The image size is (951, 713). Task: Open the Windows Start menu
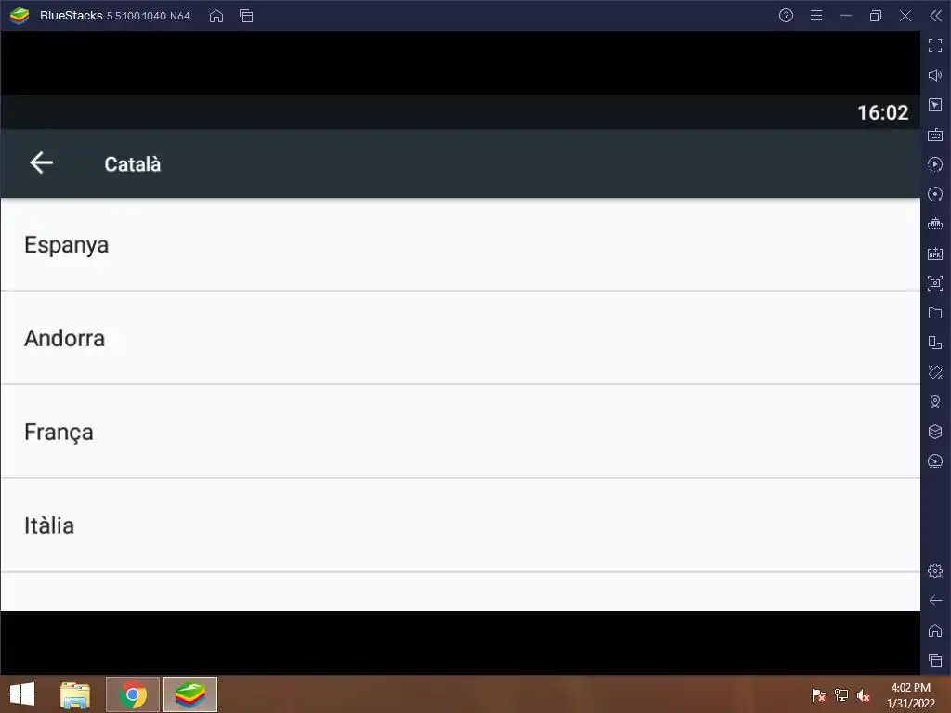(22, 694)
